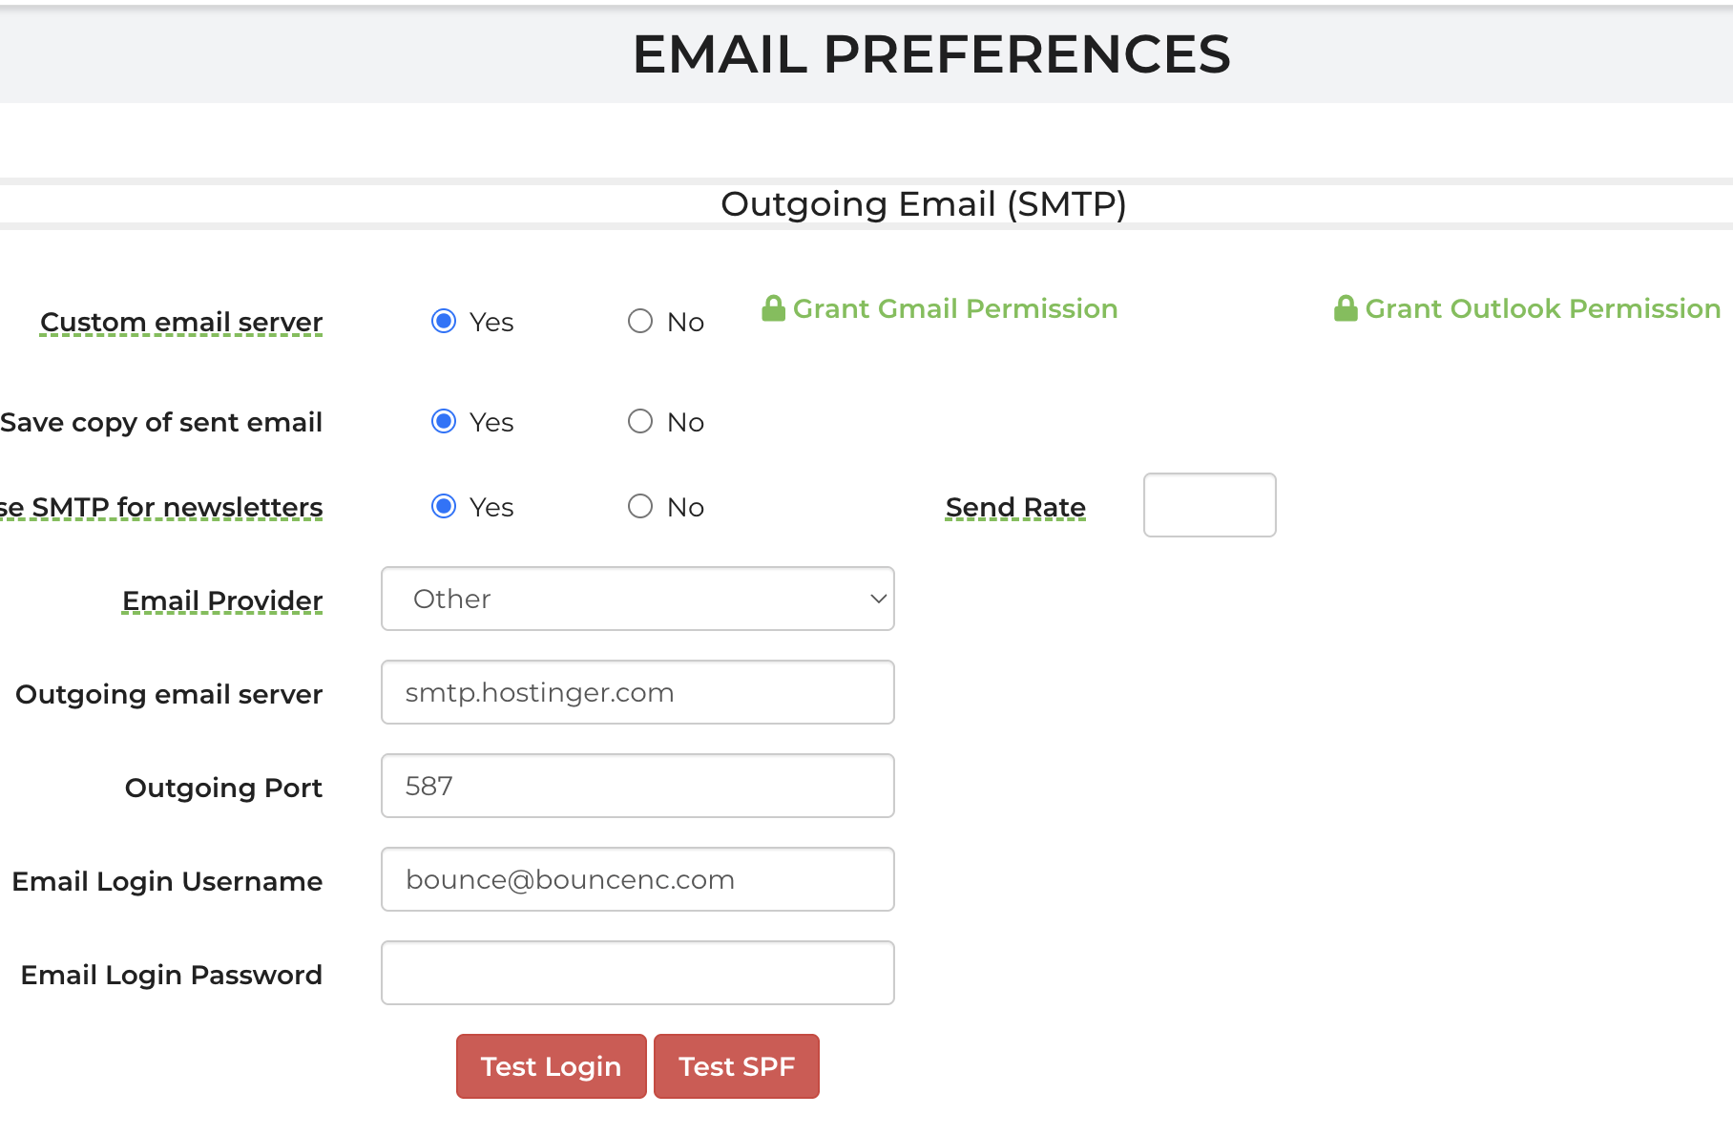This screenshot has width=1733, height=1136.
Task: Click the Grant Outlook Permission link
Action: pos(1542,308)
